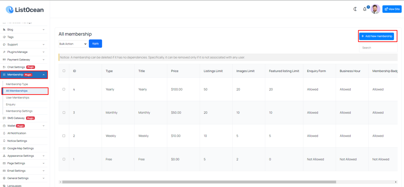Image resolution: width=404 pixels, height=187 pixels.
Task: Click the ListOcean logo
Action: click(25, 10)
